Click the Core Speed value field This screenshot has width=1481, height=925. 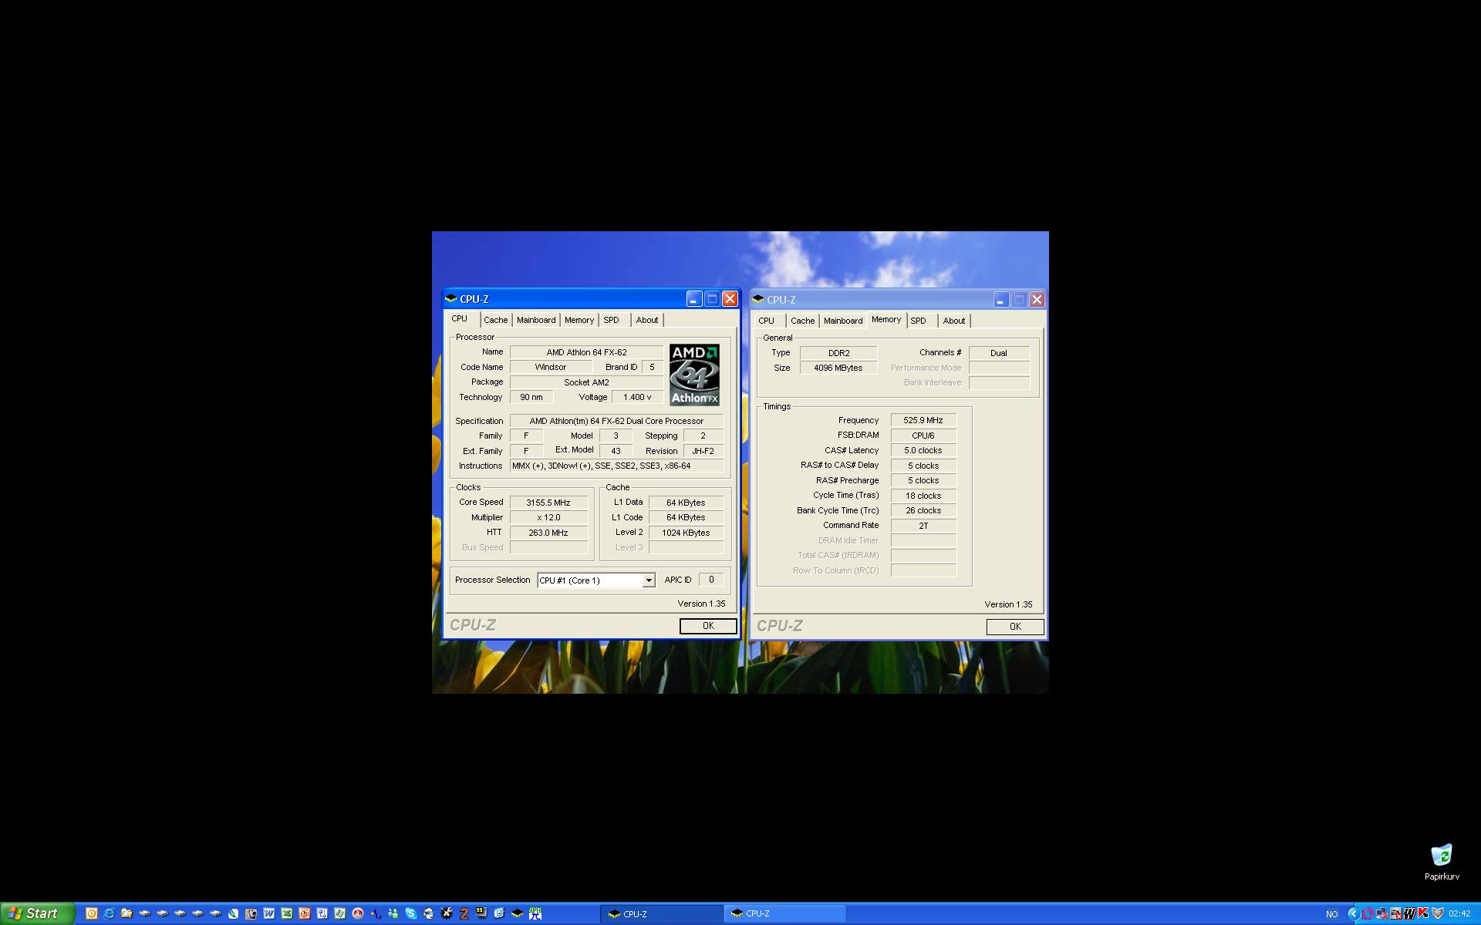click(548, 503)
